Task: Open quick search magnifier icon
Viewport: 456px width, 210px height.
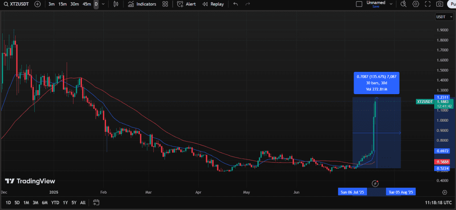Action: coord(403,4)
